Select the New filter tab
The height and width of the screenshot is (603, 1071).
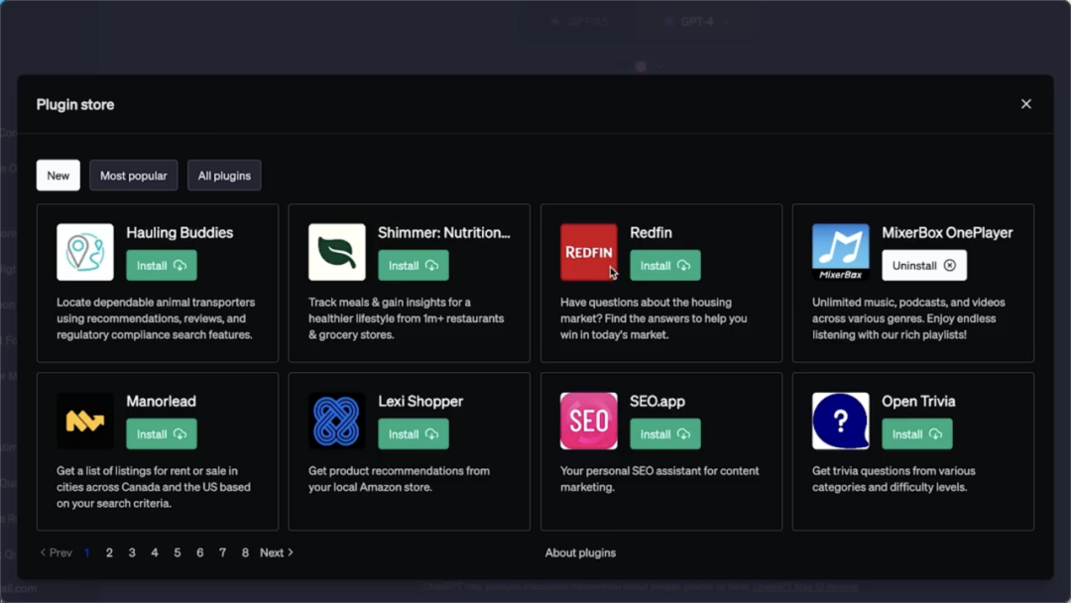59,176
